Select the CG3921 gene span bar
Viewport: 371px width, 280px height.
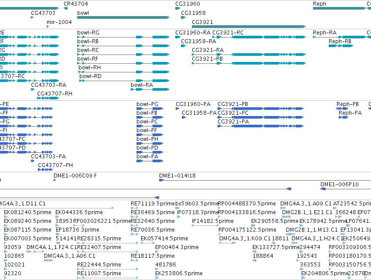248,27
